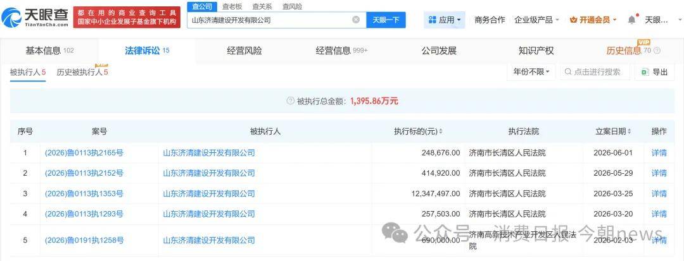
Task: Open the 基本信息 tab
Action: [50, 51]
